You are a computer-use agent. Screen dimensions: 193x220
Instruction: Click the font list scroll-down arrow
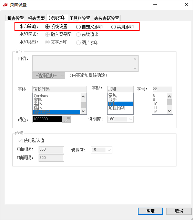83,111
